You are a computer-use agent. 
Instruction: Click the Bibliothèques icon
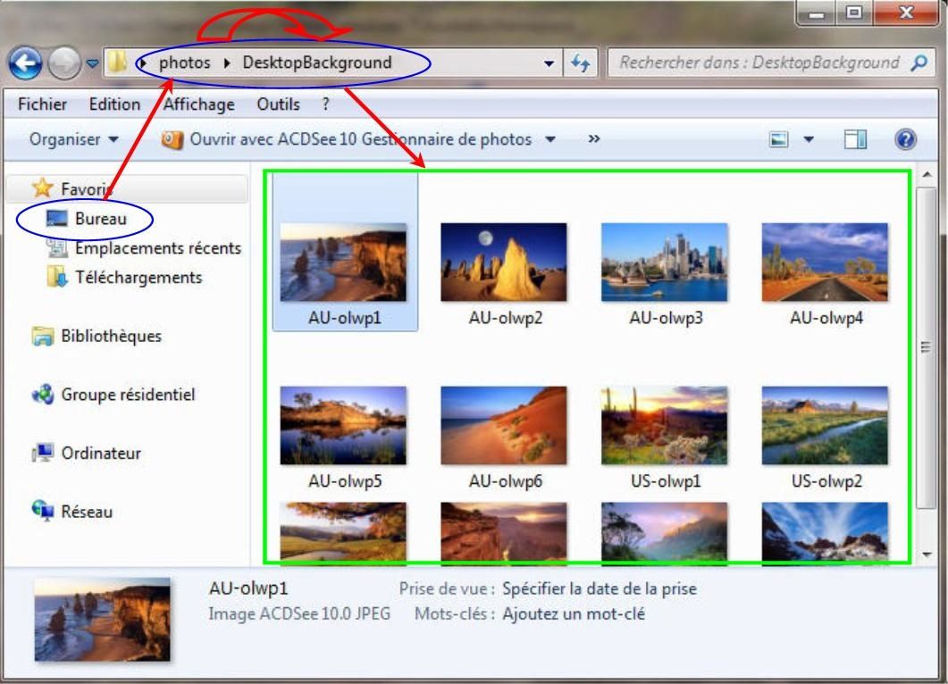pyautogui.click(x=42, y=336)
